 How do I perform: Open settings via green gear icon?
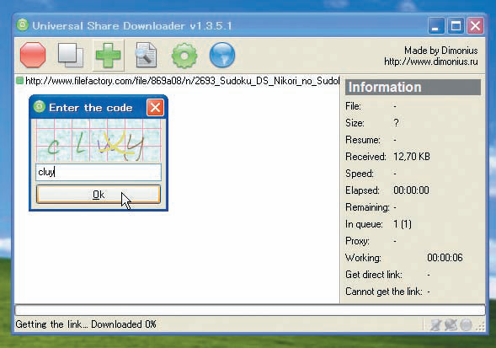pos(184,55)
